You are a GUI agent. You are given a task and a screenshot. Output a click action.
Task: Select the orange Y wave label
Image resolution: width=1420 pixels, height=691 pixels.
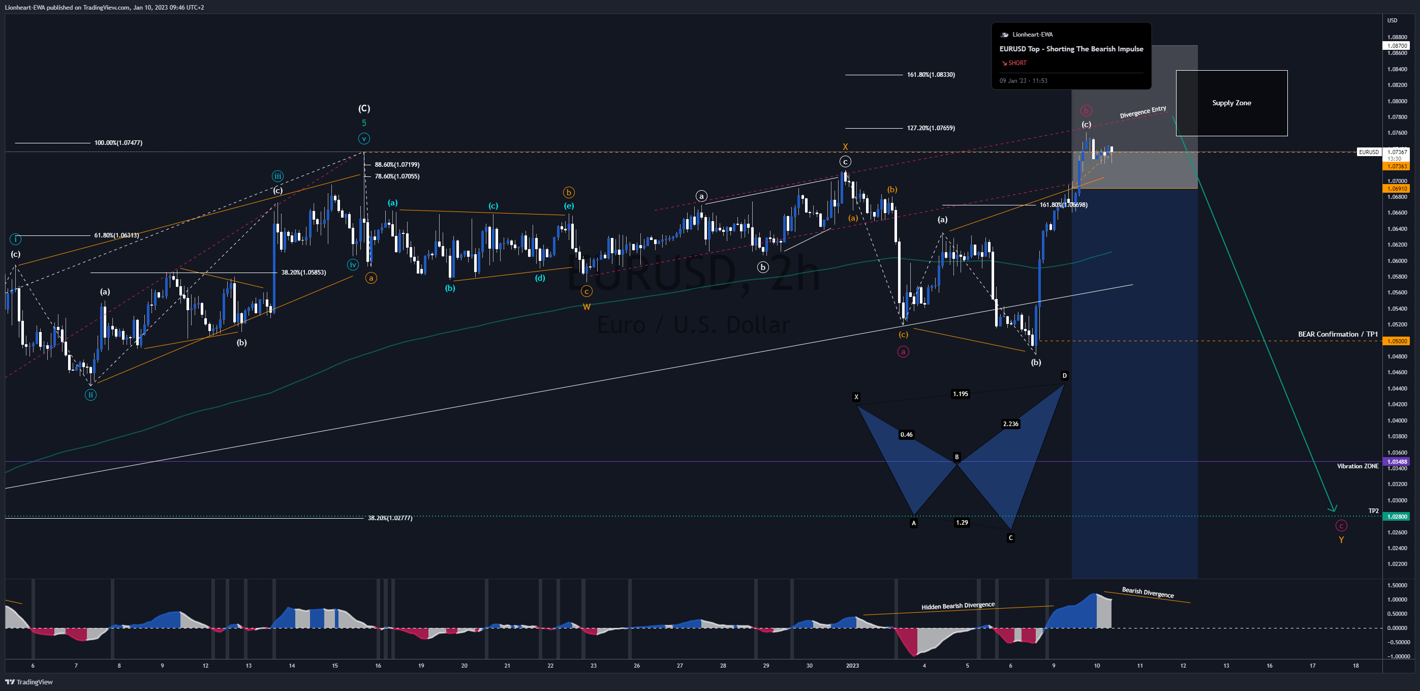pos(1341,540)
